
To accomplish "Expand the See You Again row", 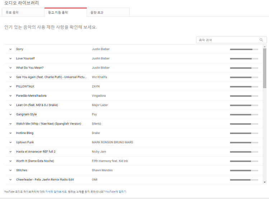I will pyautogui.click(x=10, y=77).
